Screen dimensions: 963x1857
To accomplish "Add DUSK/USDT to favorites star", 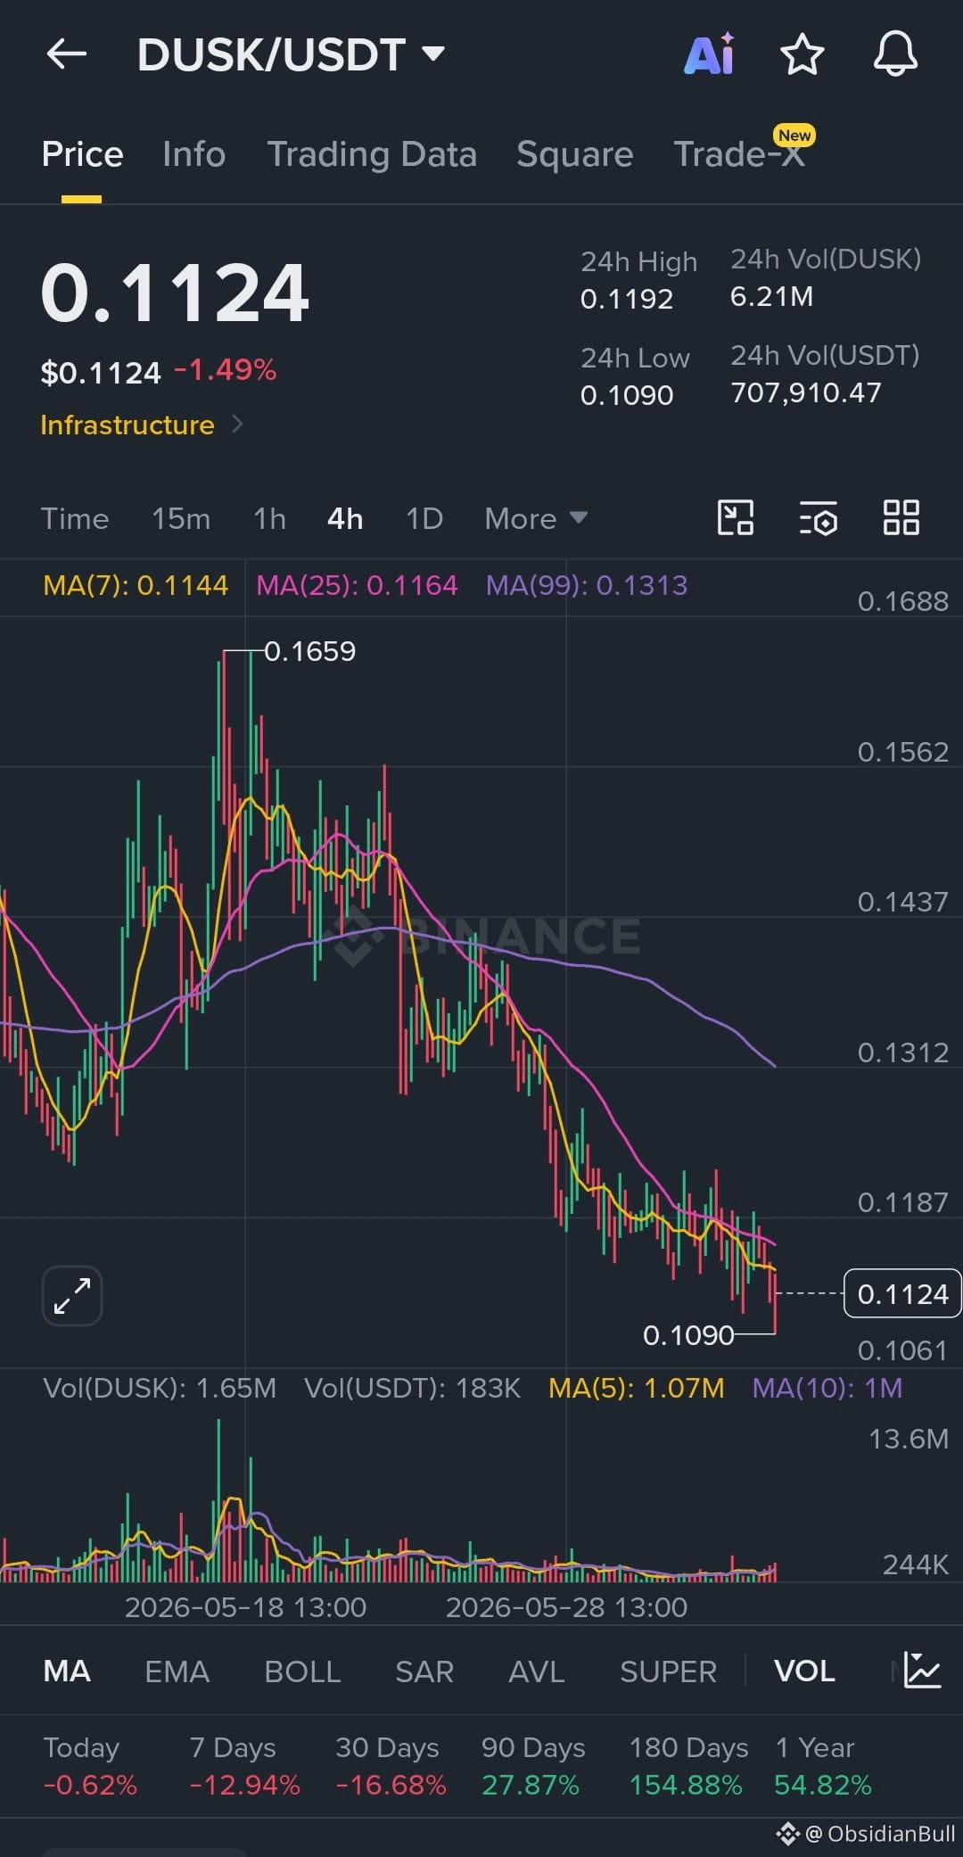I will [802, 54].
